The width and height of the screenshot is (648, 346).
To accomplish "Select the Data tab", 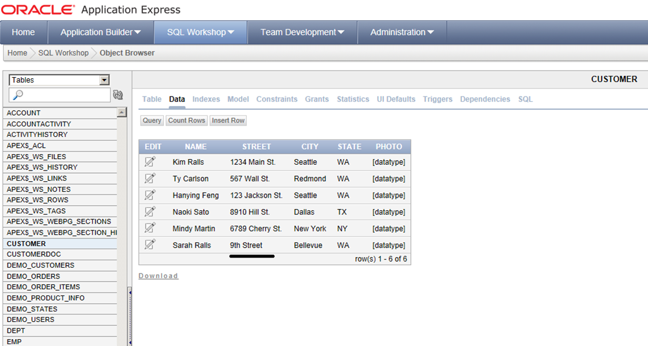I will coord(177,99).
